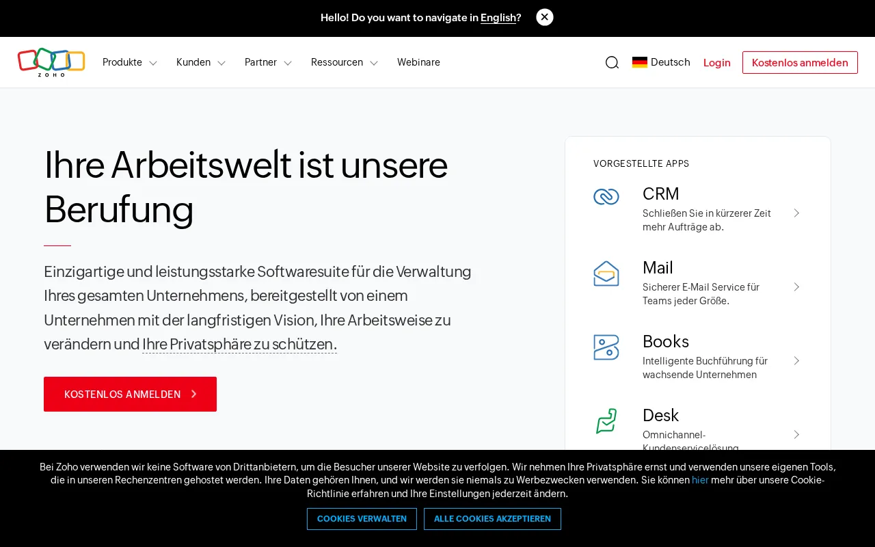Click the English link in banner
875x547 pixels.
click(498, 18)
